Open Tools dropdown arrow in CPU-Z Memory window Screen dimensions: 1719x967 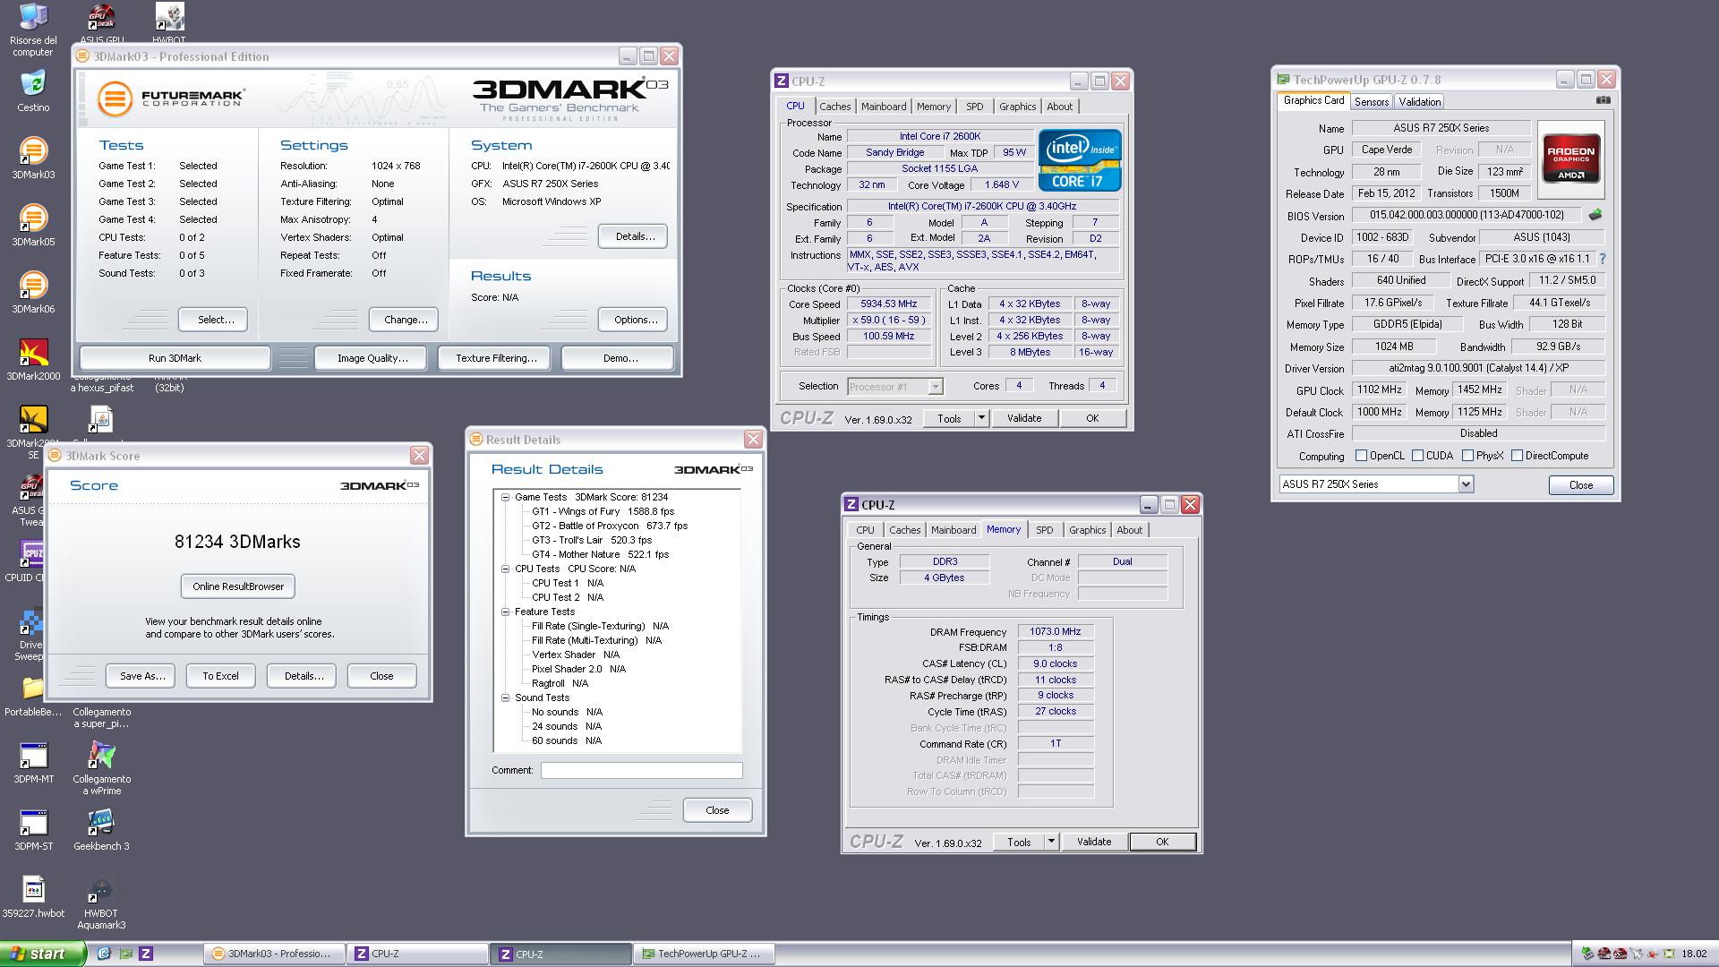(x=1051, y=842)
